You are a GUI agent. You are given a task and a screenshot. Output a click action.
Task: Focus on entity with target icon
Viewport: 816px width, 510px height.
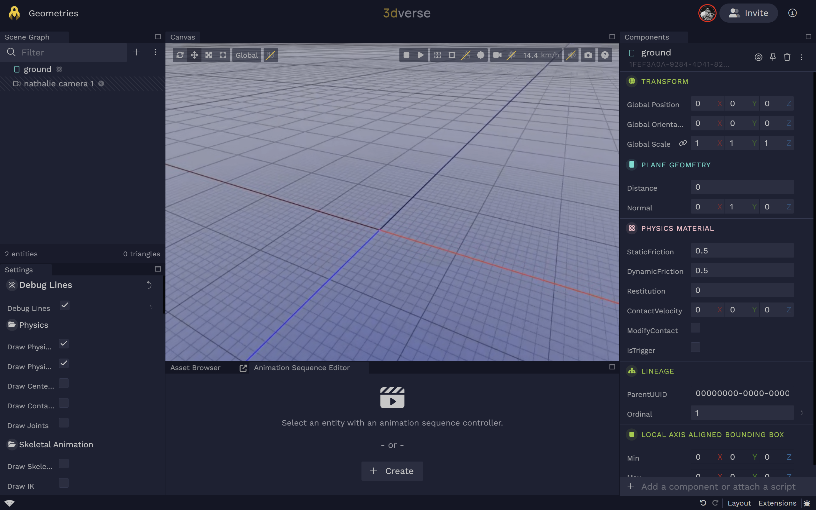(x=758, y=57)
